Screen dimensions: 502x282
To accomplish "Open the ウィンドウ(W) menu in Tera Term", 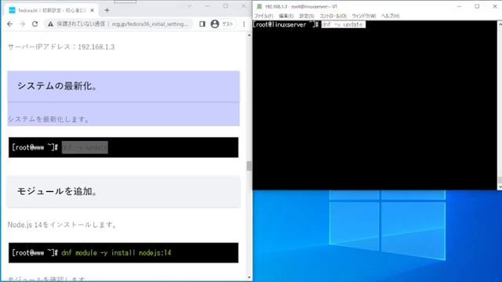I will pos(364,16).
